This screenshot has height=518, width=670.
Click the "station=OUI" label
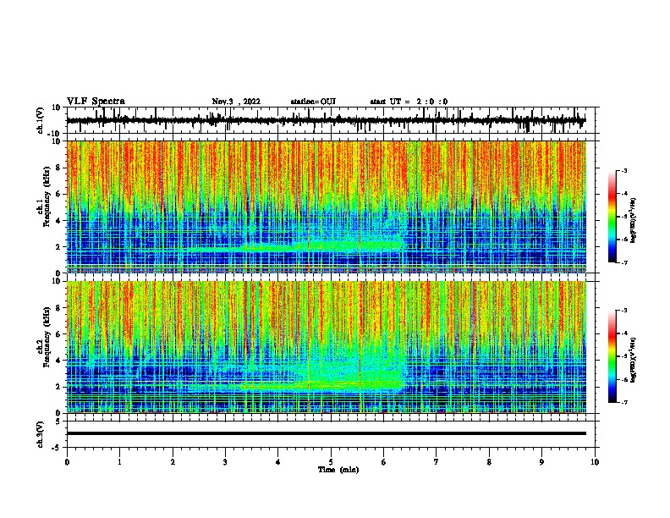coord(313,102)
